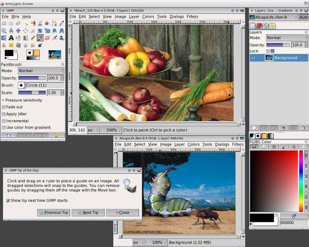Open the AbugsLife.ilbm-8 image selector dropdown
The width and height of the screenshot is (309, 247).
coord(273,17)
